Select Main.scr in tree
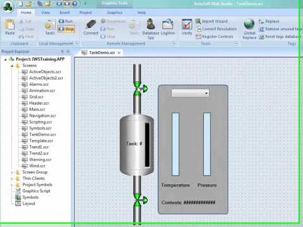This screenshot has height=227, width=303. tap(37, 110)
